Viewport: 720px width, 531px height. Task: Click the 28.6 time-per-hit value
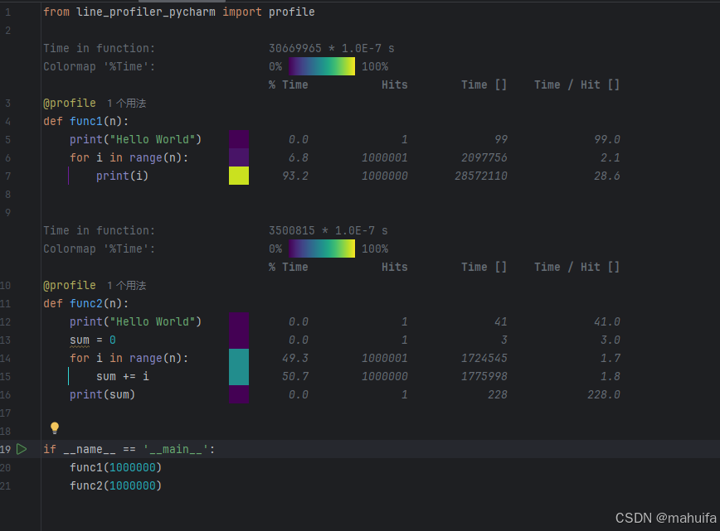click(x=607, y=176)
